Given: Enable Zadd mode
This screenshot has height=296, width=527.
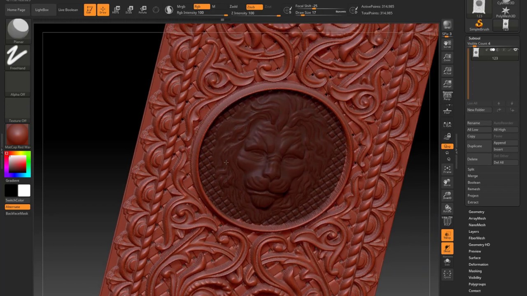Looking at the screenshot, I should [x=233, y=7].
